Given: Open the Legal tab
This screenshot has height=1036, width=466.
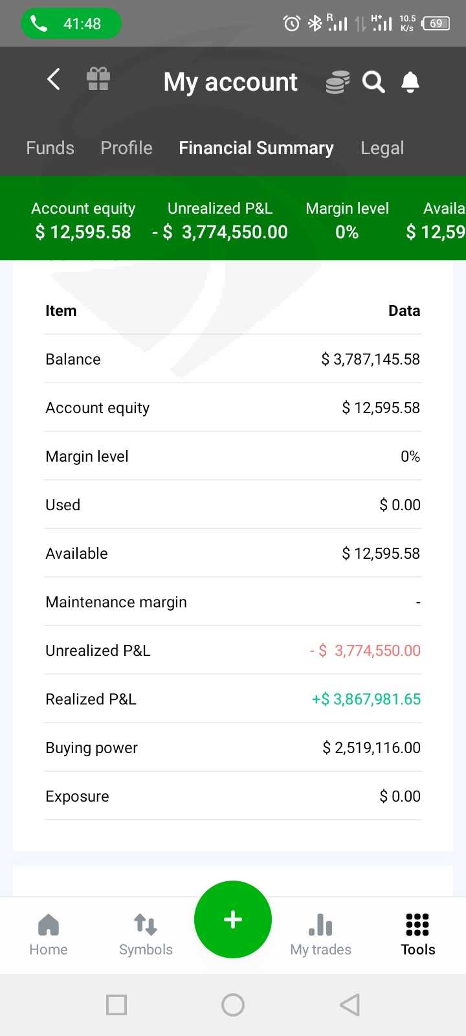Looking at the screenshot, I should coord(382,148).
